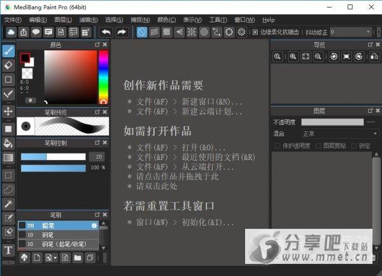This screenshot has height=276, width=382.
Task: Undock the Navigator panel
Action: 371,45
